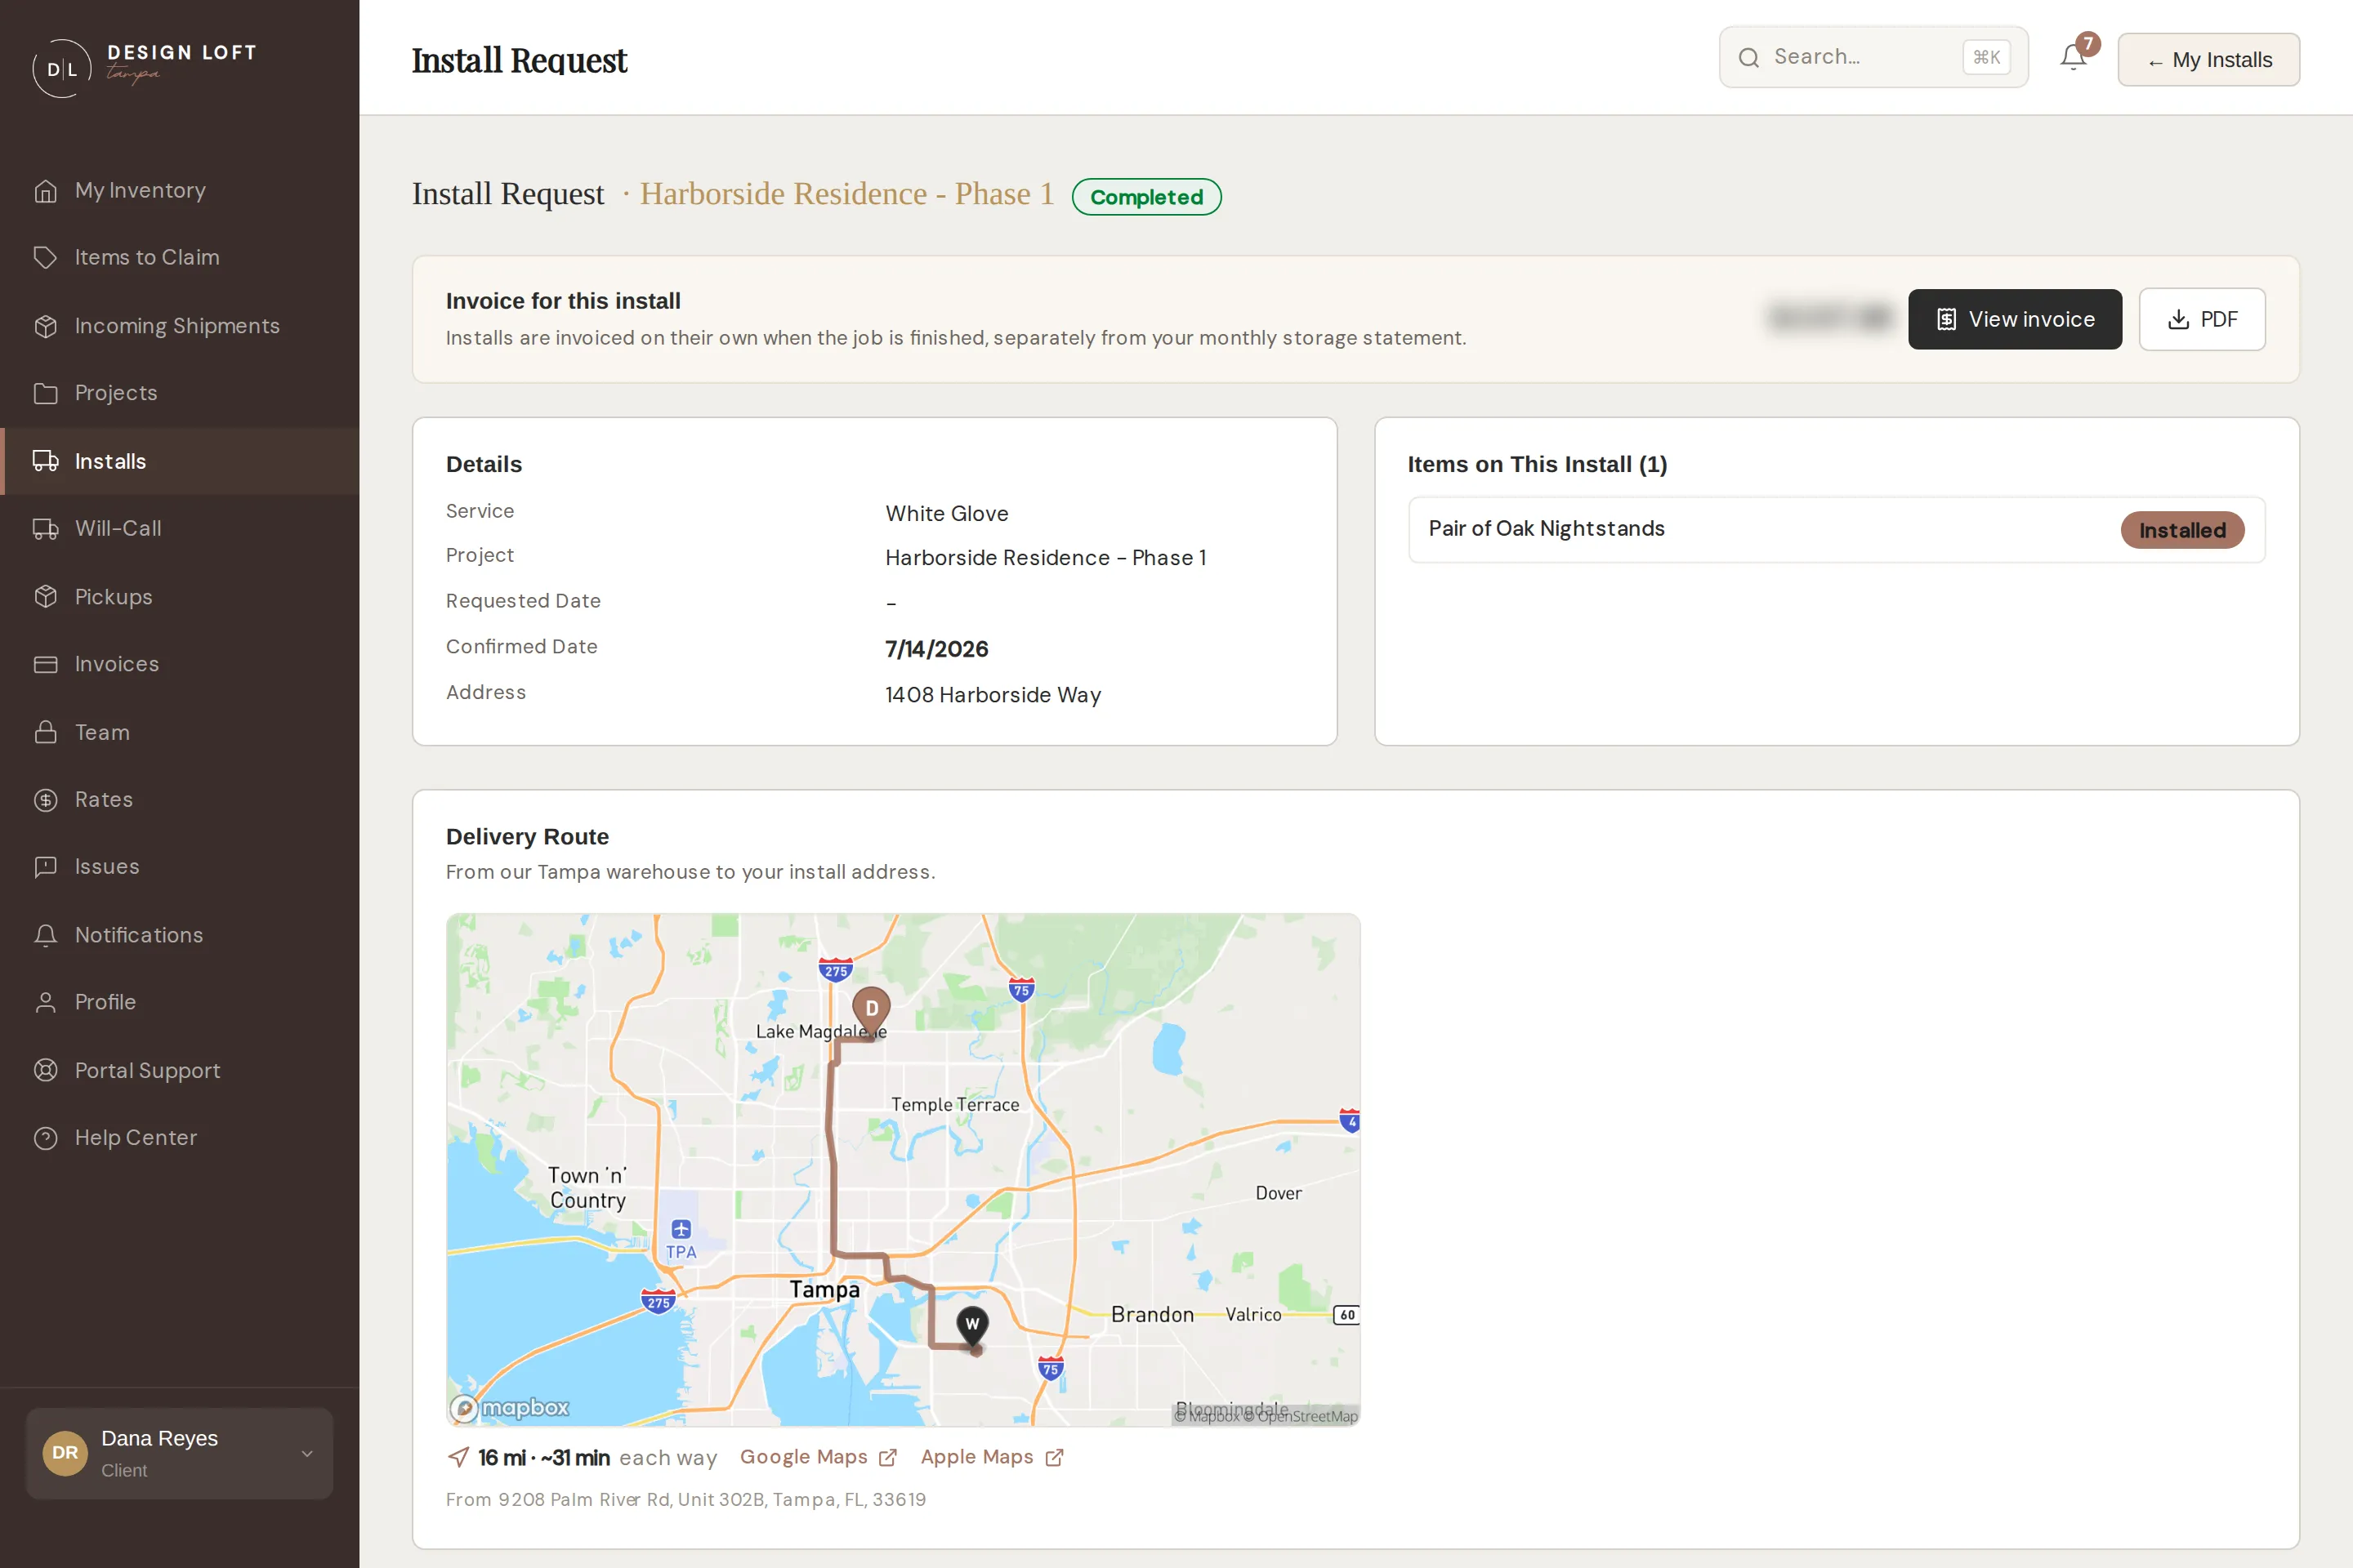Open Profile in the sidebar
This screenshot has width=2353, height=1568.
180,1002
